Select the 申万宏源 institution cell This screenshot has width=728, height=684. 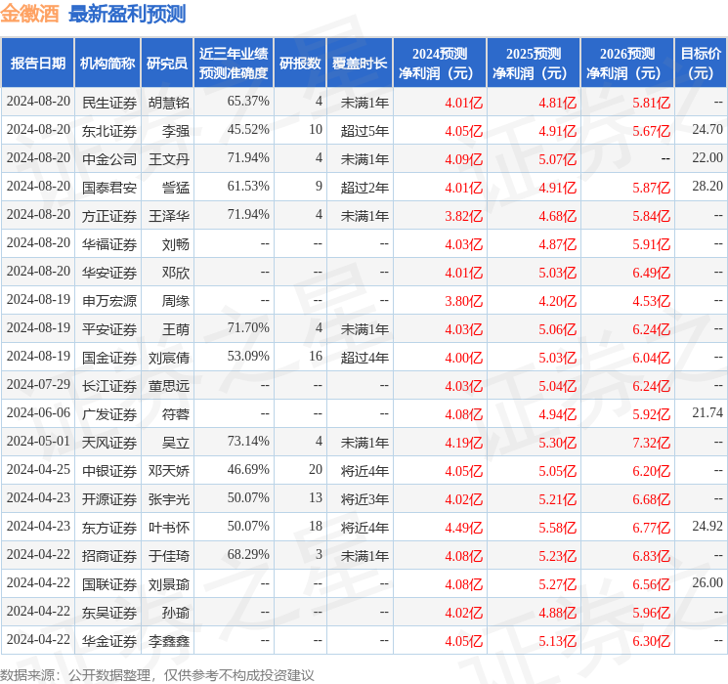coord(109,301)
